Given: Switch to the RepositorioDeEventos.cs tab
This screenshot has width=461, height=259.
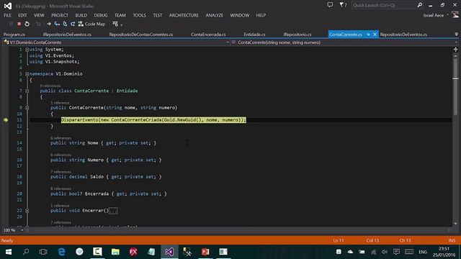Looking at the screenshot, I should (x=403, y=35).
